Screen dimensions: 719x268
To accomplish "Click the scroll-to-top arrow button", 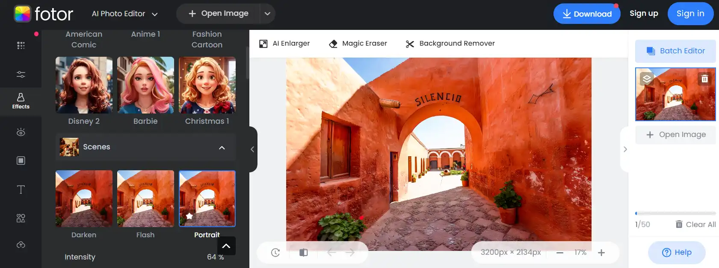I will click(x=226, y=246).
